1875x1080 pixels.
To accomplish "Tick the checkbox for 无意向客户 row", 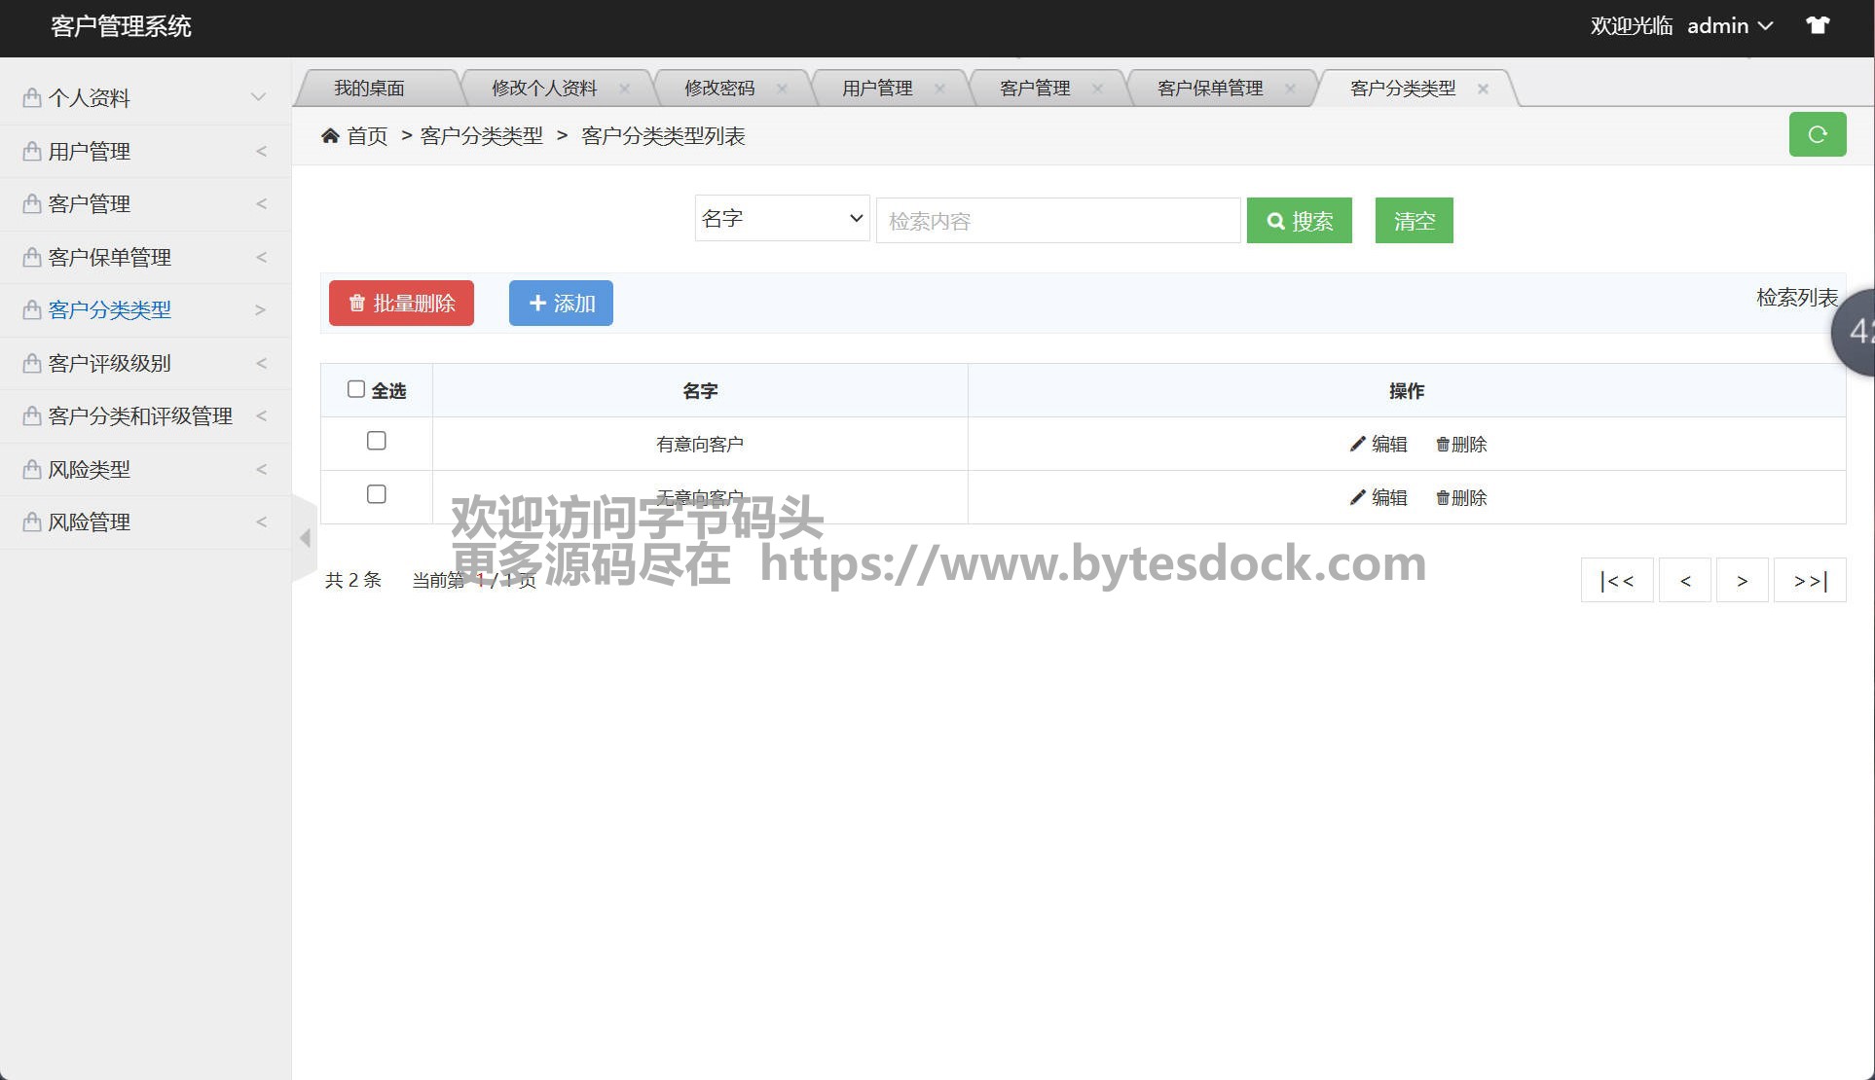I will (x=377, y=494).
